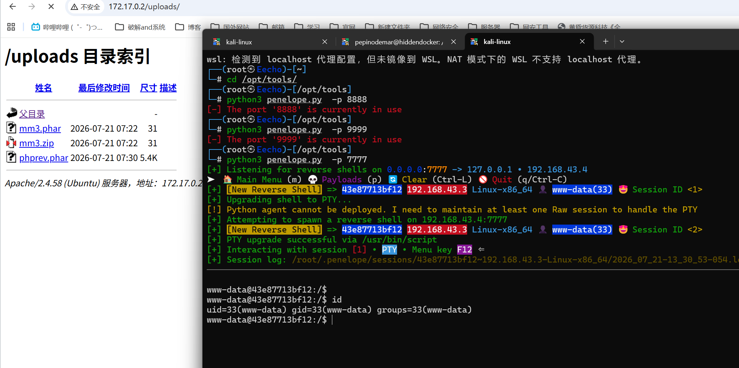Viewport: 739px width, 368px height.
Task: Focus the address bar showing 172.17.0.2/uploads/
Action: [x=144, y=7]
